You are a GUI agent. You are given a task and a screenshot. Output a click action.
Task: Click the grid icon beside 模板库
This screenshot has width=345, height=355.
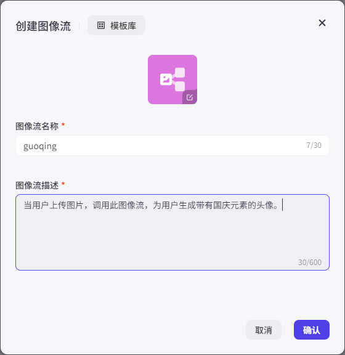101,25
